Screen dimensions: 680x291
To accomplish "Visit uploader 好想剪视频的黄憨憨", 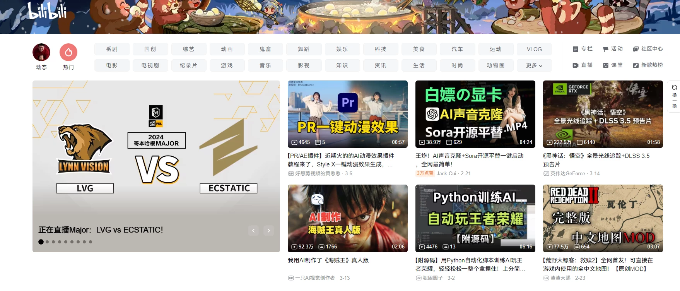I will click(x=318, y=174).
